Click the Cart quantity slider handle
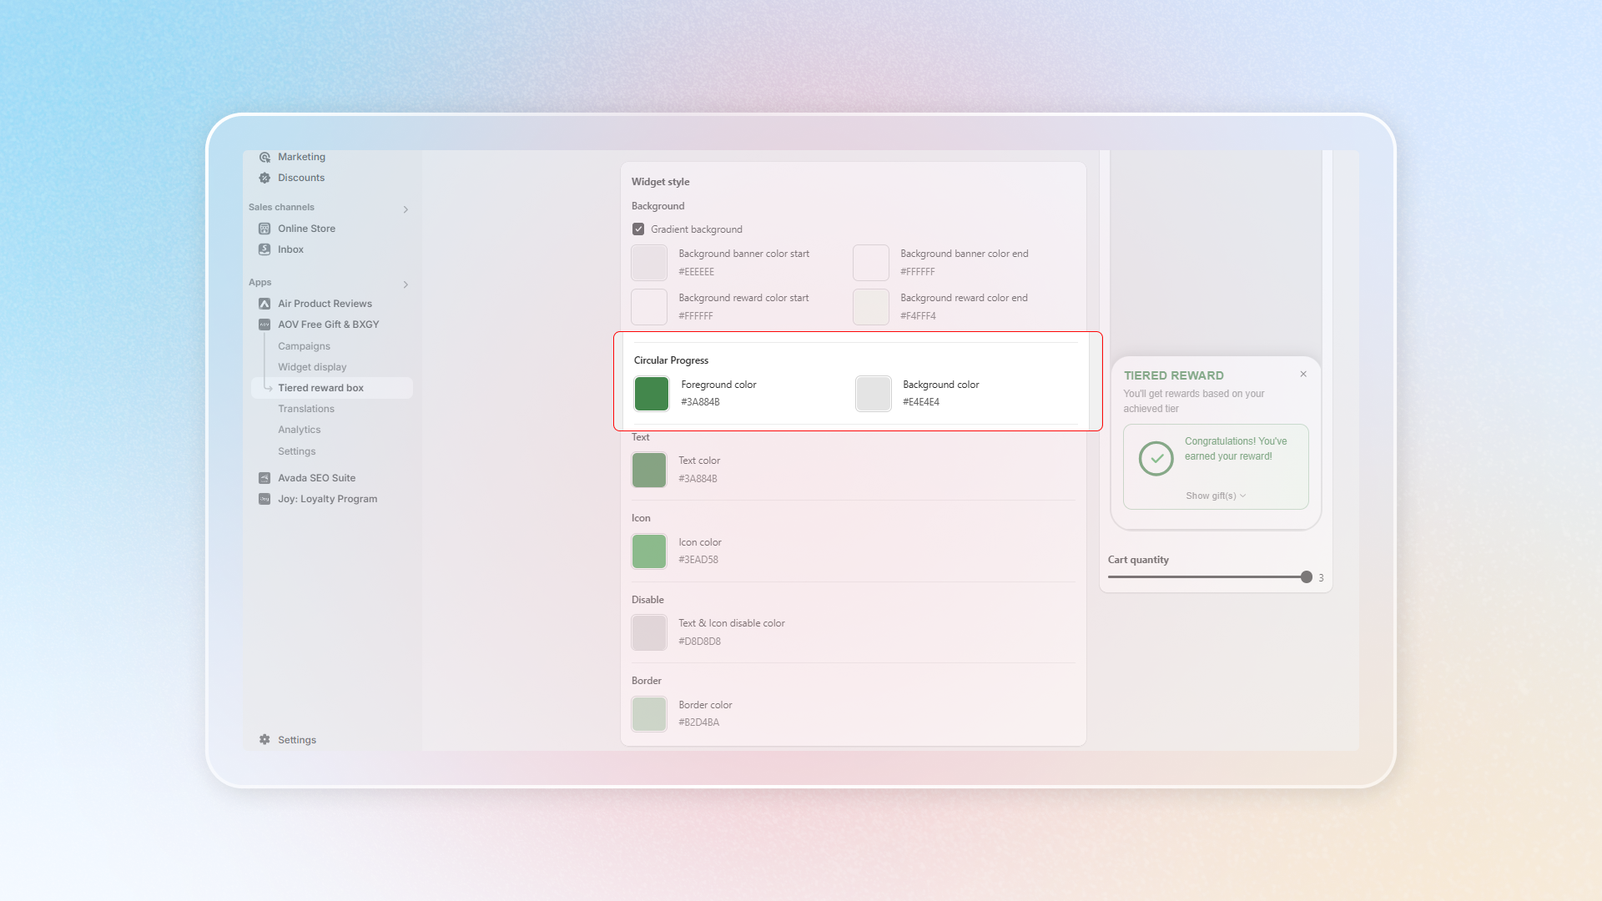The height and width of the screenshot is (901, 1602). 1307,577
